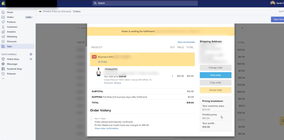Click the Copy order button
This screenshot has width=284, height=140.
215,82
